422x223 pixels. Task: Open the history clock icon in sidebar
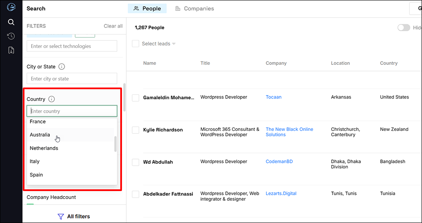click(x=11, y=36)
